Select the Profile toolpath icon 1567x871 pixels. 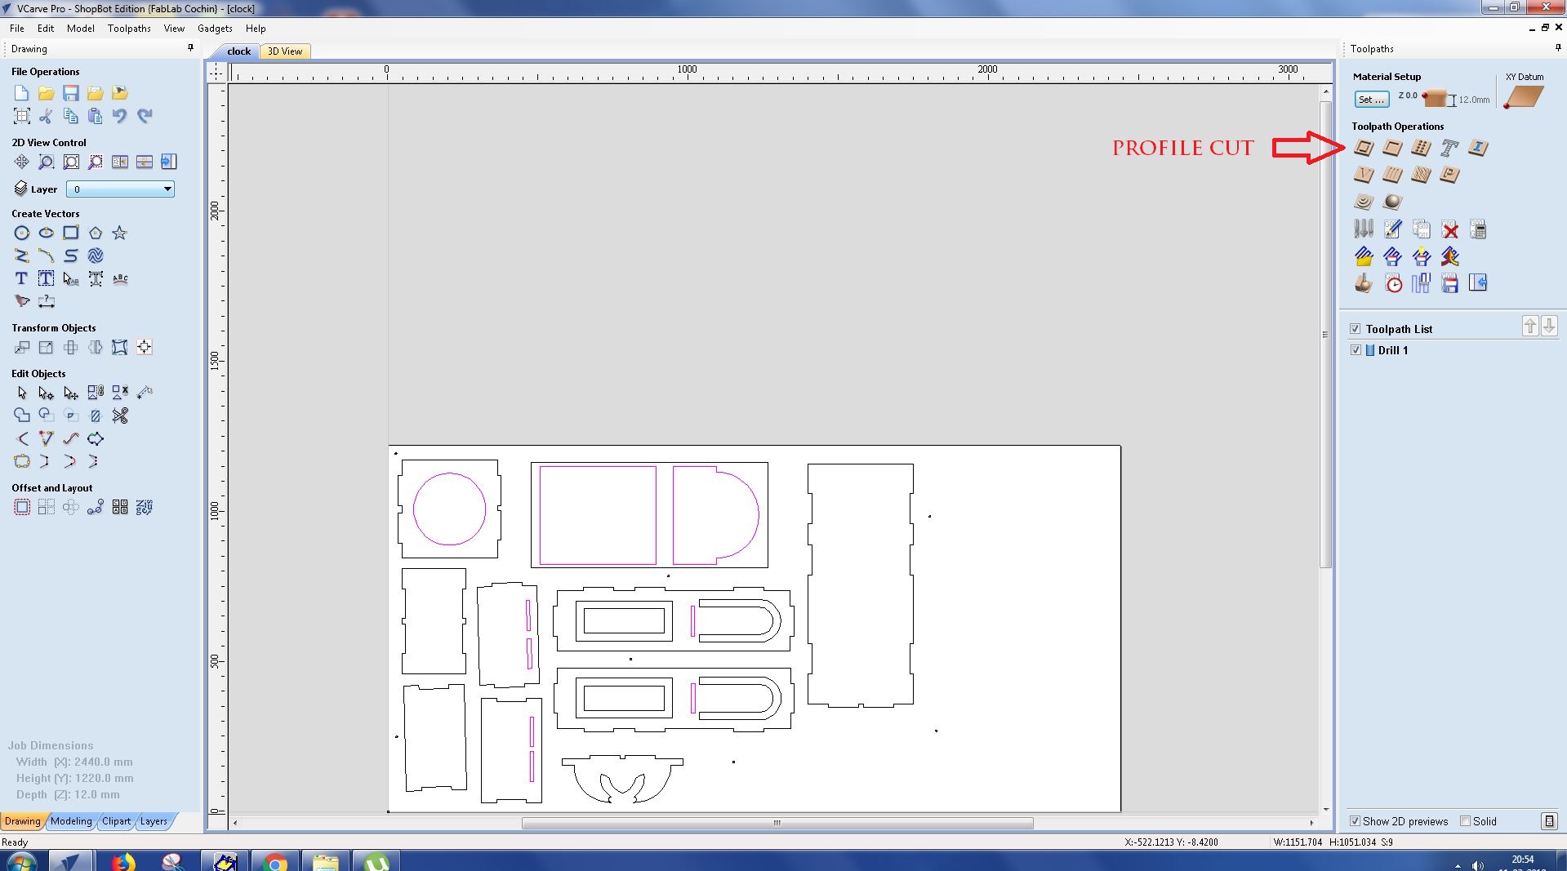click(x=1364, y=148)
